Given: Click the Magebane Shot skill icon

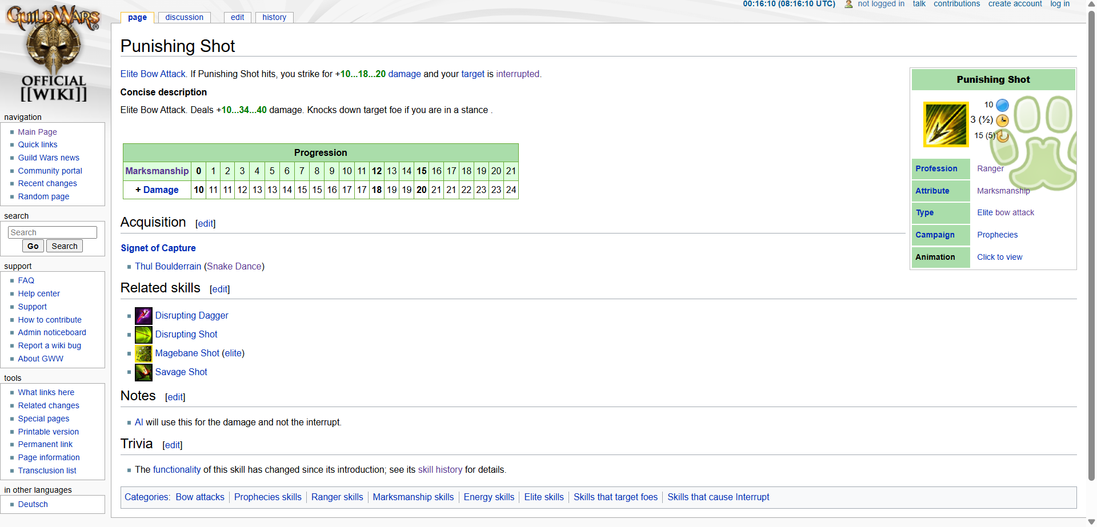Looking at the screenshot, I should (x=143, y=353).
